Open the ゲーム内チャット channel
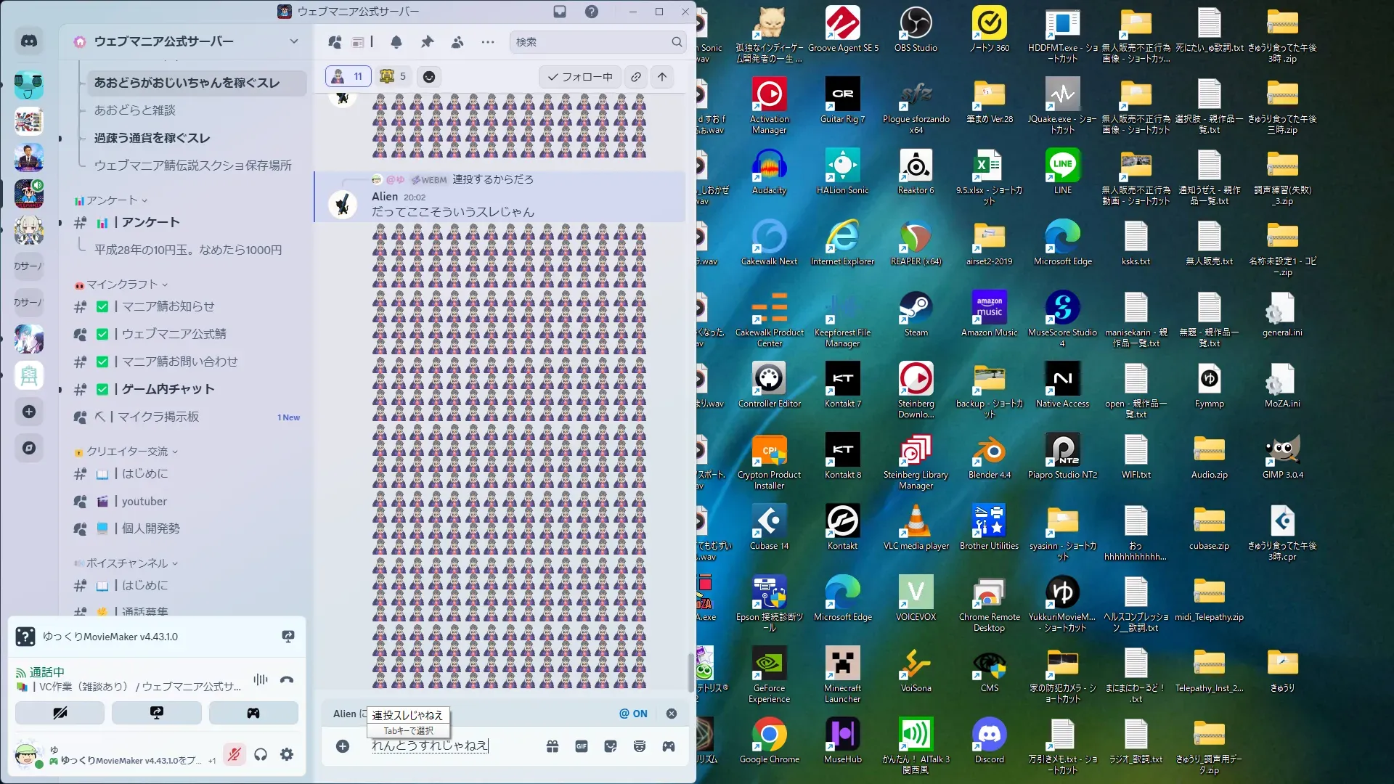The image size is (1394, 784). [168, 389]
